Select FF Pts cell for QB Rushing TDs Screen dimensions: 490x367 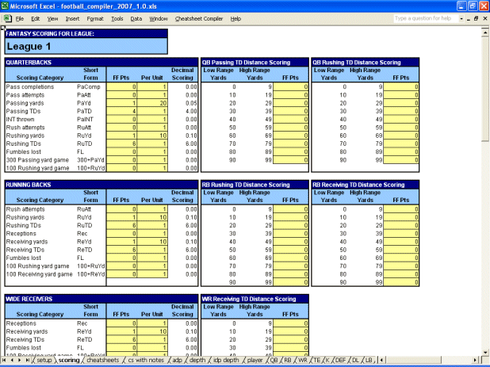121,143
